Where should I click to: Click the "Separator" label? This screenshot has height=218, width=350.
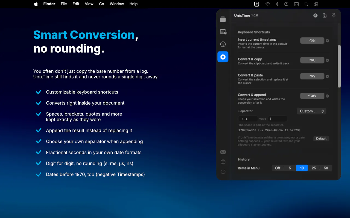(246, 111)
